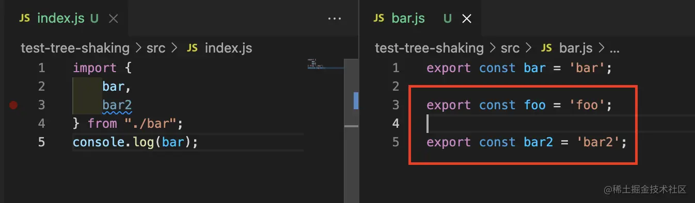Click the underlined 'bar2' import in index.js

click(117, 105)
